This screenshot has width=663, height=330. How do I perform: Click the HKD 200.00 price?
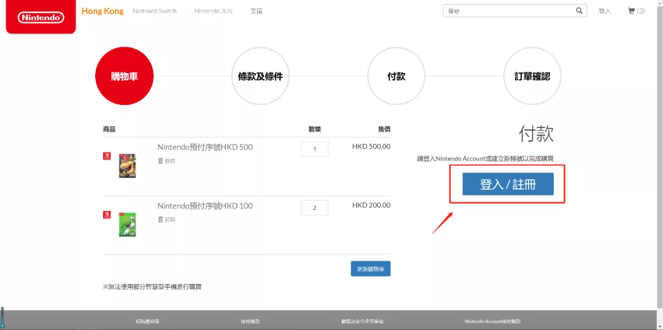click(371, 205)
